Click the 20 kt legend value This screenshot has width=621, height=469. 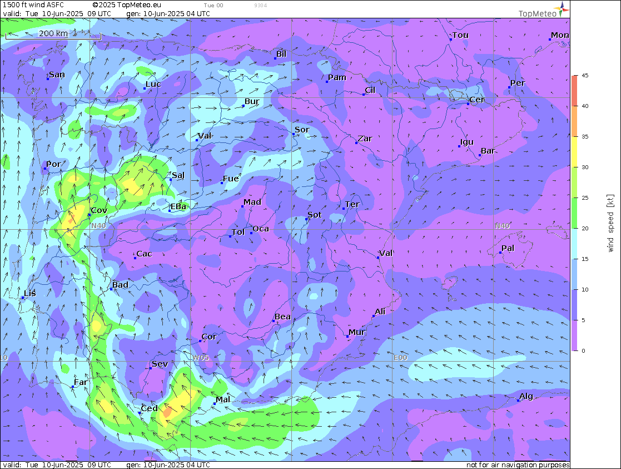pyautogui.click(x=585, y=228)
